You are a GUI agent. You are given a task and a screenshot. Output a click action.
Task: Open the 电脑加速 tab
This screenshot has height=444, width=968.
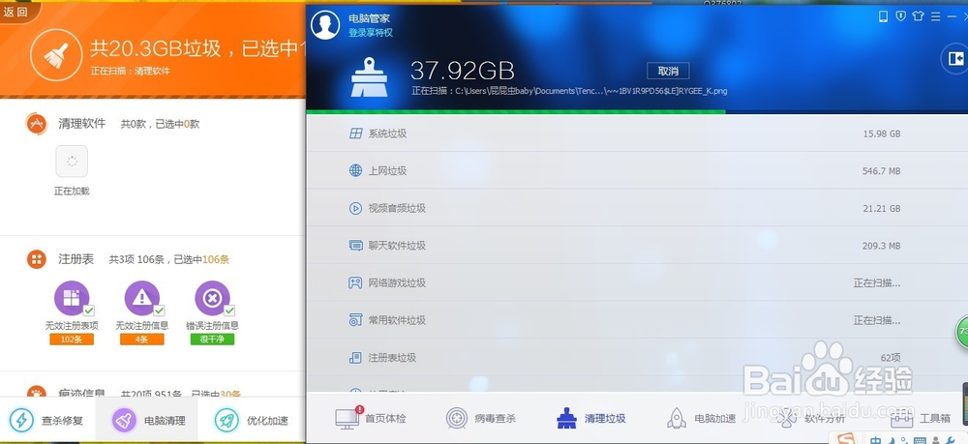point(701,418)
